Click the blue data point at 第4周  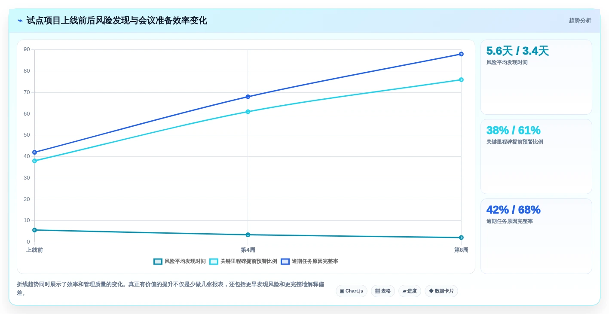coord(248,97)
